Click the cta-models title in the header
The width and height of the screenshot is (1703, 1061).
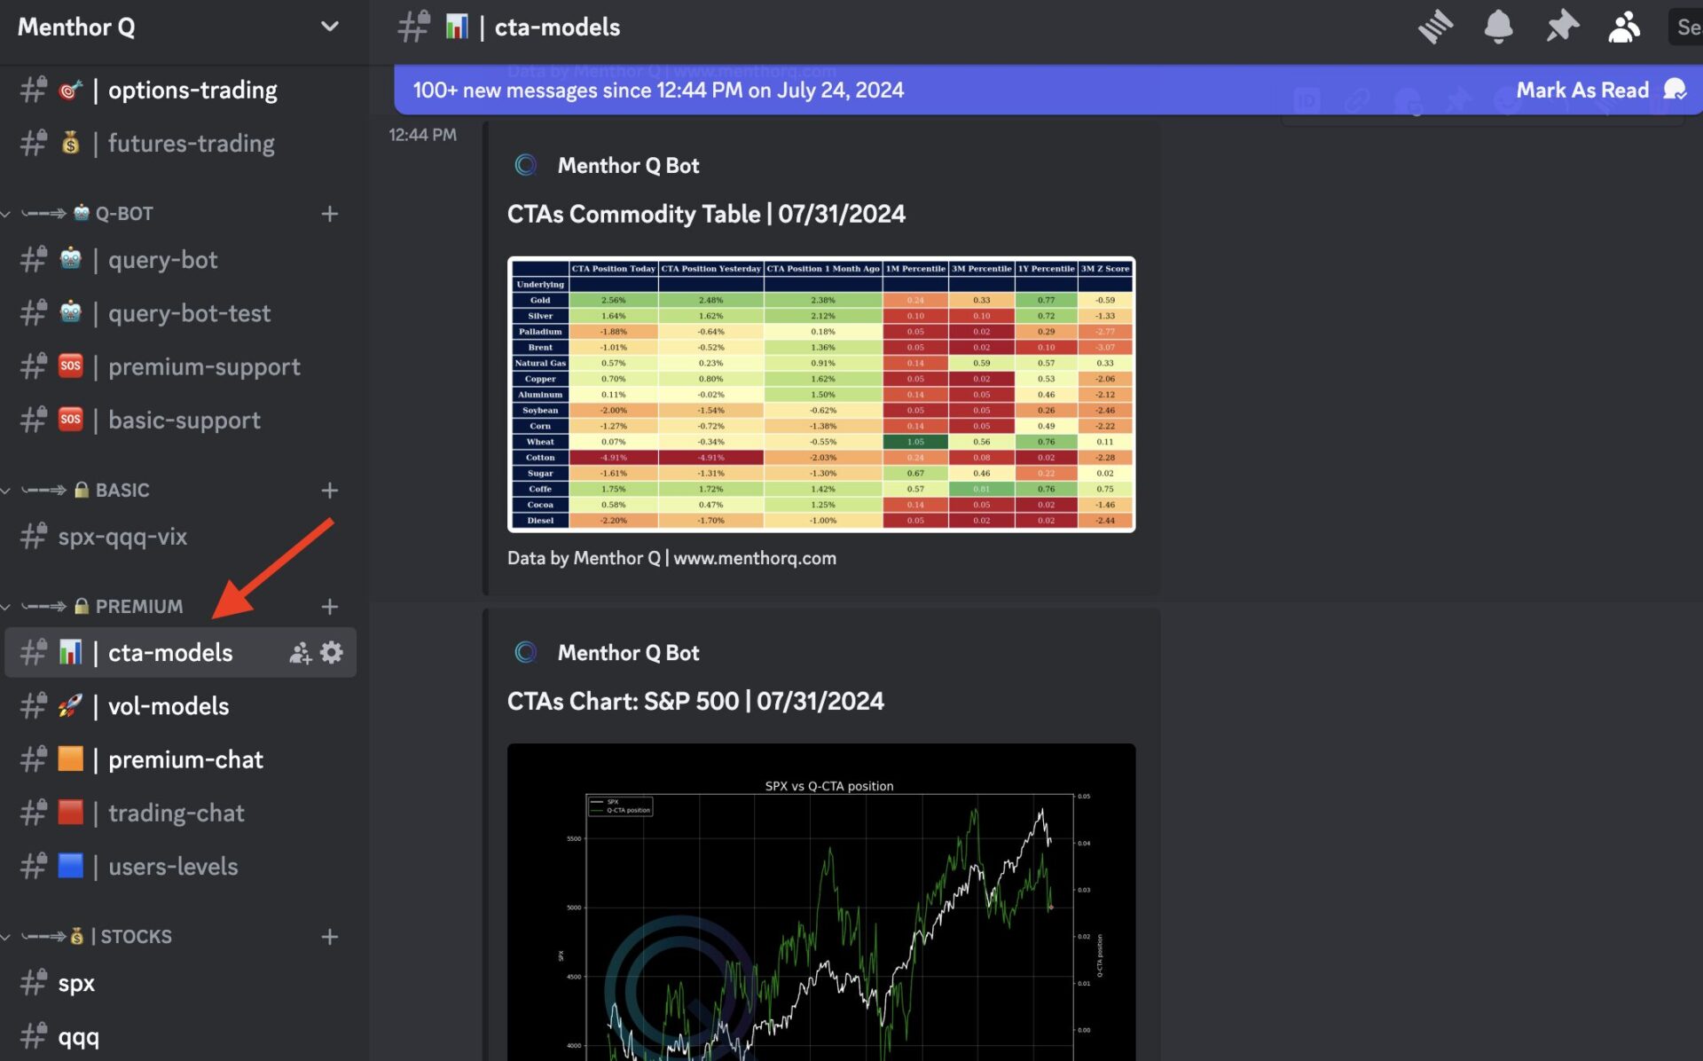pos(557,27)
